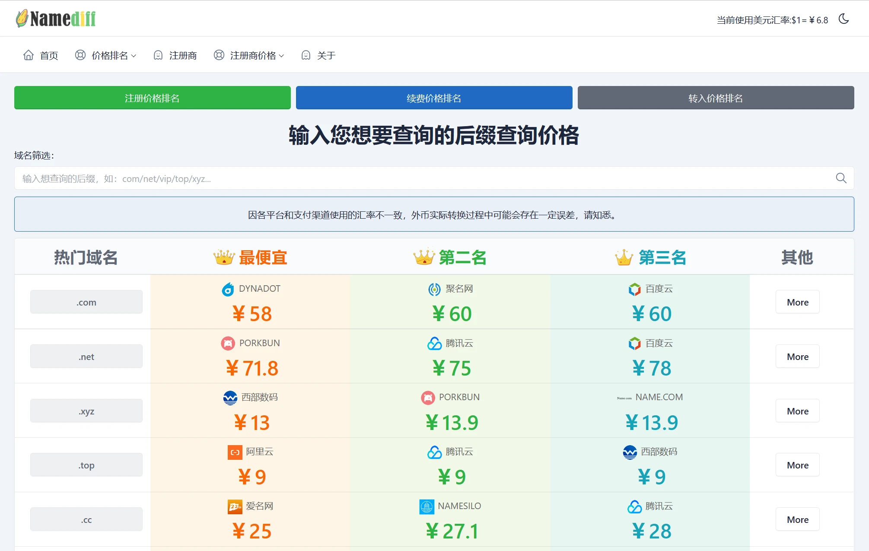The height and width of the screenshot is (551, 869).
Task: Click the 西部数码 logo in .xyz row
Action: [x=230, y=398]
